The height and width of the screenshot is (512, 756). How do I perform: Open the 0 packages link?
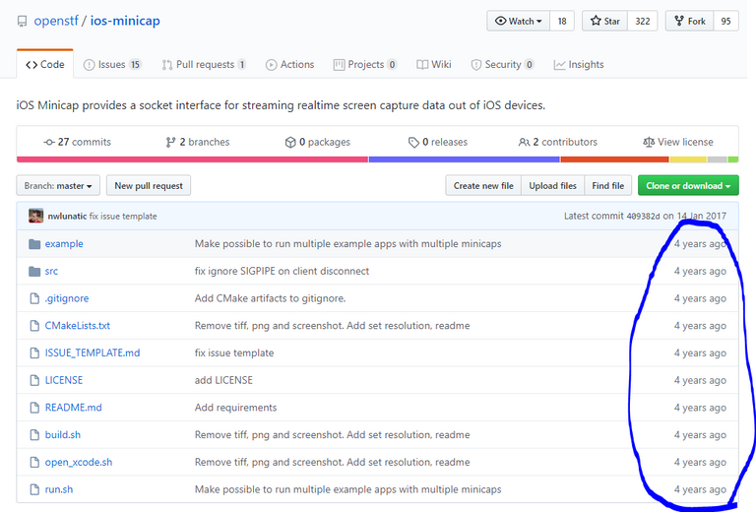pyautogui.click(x=318, y=142)
